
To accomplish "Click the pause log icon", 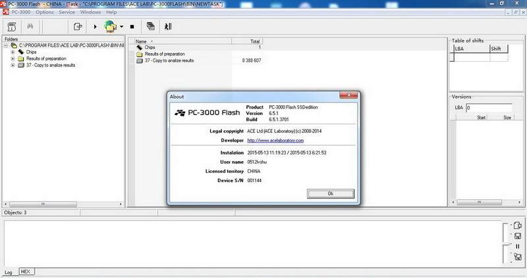I will (x=518, y=246).
